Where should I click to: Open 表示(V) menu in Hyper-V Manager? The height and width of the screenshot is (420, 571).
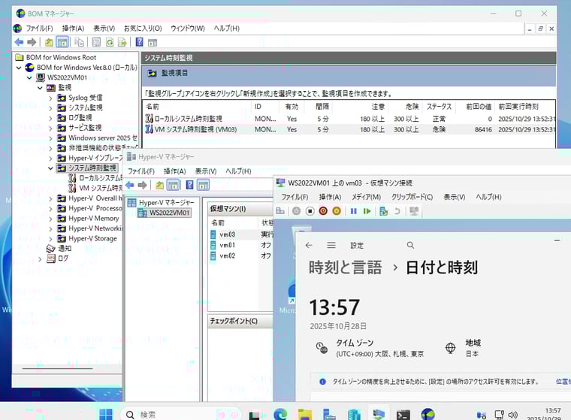[x=206, y=171]
